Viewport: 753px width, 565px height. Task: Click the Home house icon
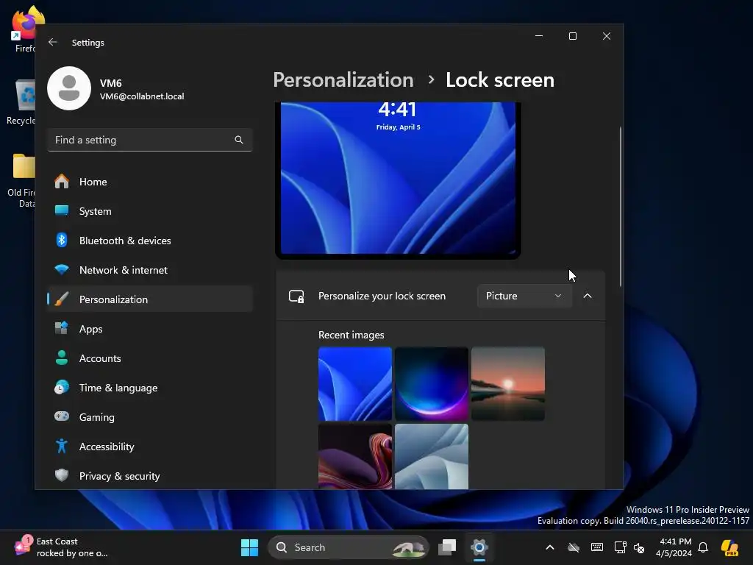pyautogui.click(x=62, y=182)
